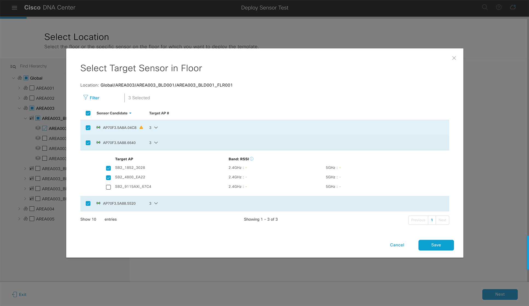Viewport: 529px width, 306px height.
Task: Toggle the Global hierarchy checkbox
Action: [26, 78]
